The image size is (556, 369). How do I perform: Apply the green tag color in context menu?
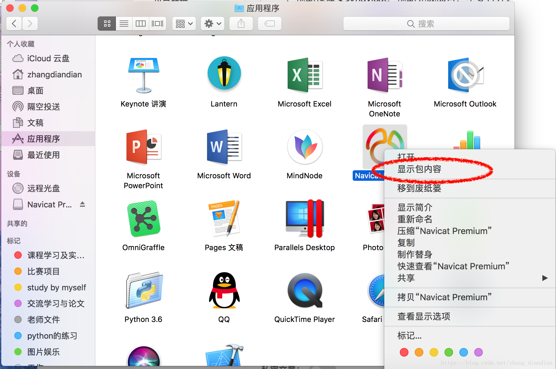[x=449, y=352]
